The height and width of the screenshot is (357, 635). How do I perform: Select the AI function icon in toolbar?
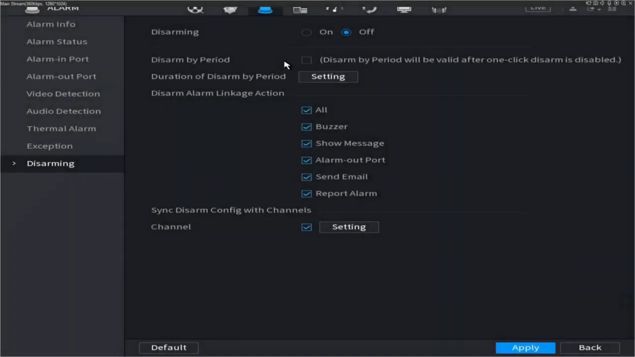click(x=231, y=9)
